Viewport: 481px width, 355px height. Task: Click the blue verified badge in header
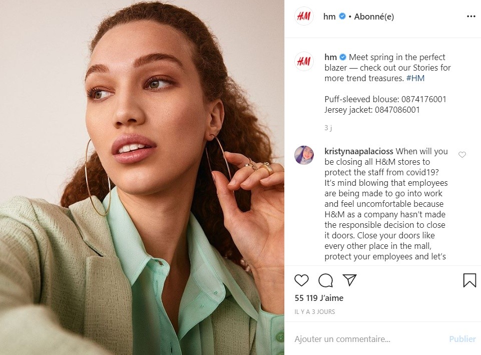pos(342,16)
